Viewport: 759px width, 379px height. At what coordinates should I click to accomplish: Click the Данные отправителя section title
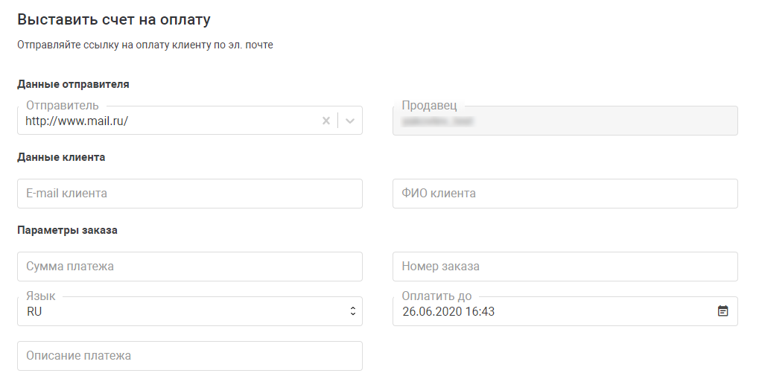(x=73, y=84)
